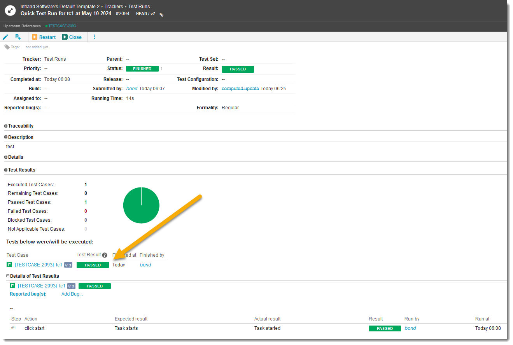Click the flag icon next to TESTCASE-2093

[x=9, y=264]
